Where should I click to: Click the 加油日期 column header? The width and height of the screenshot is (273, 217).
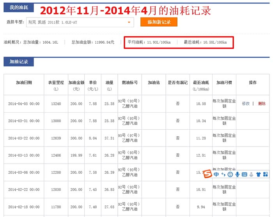pos(24,83)
